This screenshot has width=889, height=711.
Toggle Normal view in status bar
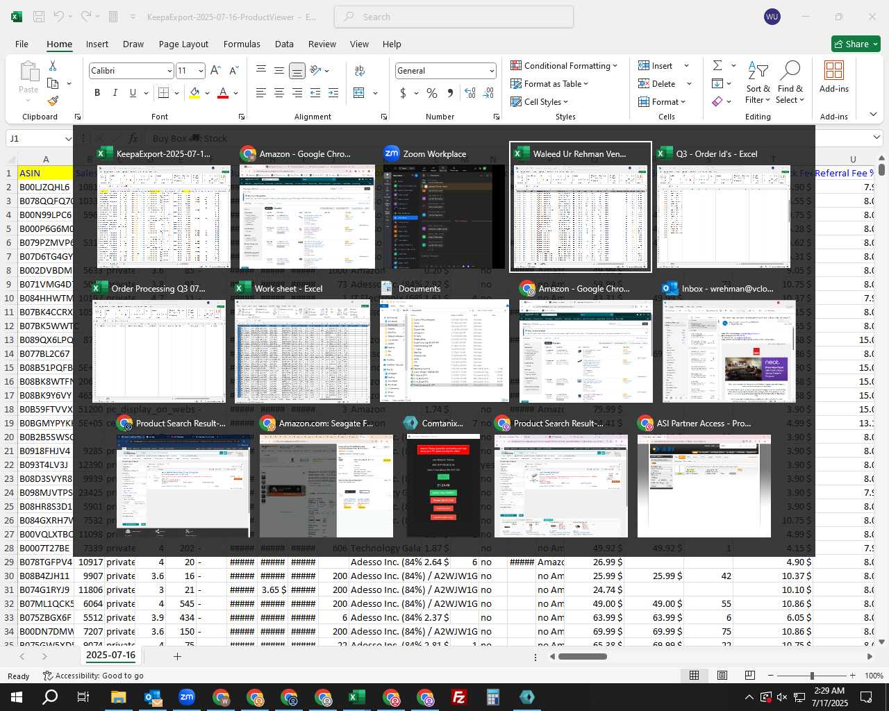click(x=694, y=675)
